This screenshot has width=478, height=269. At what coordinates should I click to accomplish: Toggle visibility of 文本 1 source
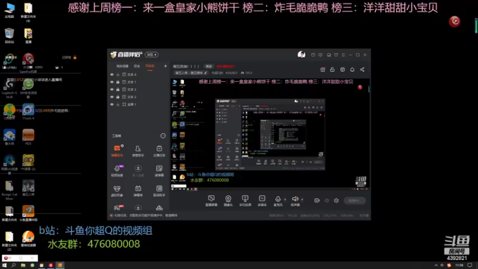[x=112, y=82]
